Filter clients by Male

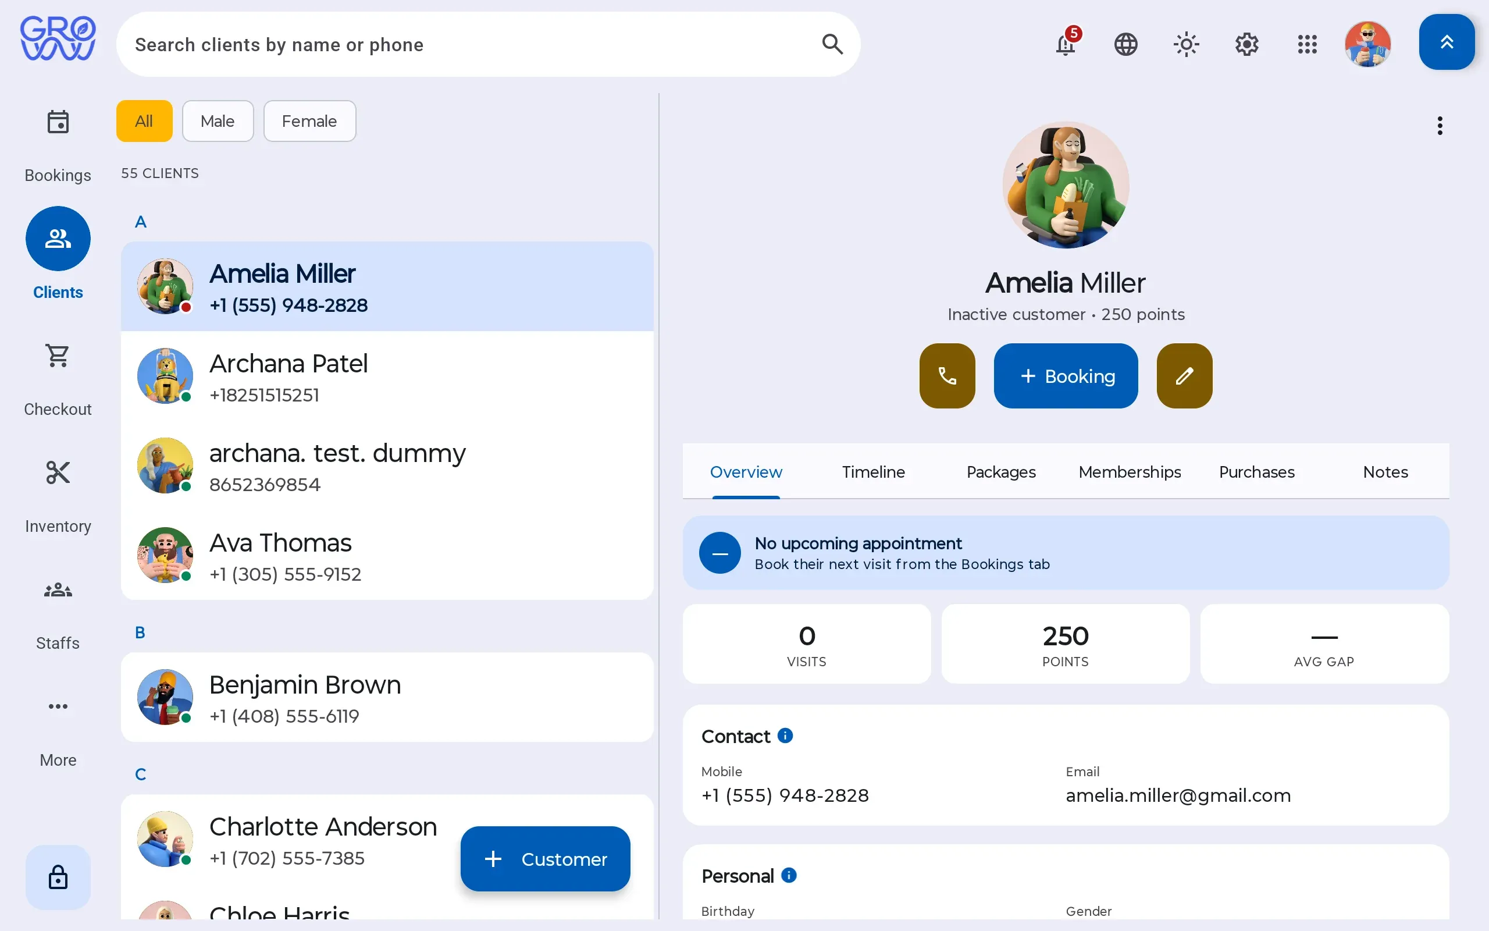coord(218,121)
